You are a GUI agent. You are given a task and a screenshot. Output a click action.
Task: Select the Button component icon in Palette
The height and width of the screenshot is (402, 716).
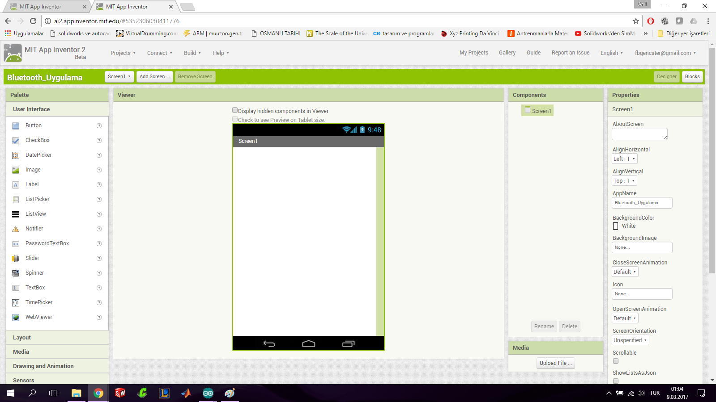coord(16,126)
